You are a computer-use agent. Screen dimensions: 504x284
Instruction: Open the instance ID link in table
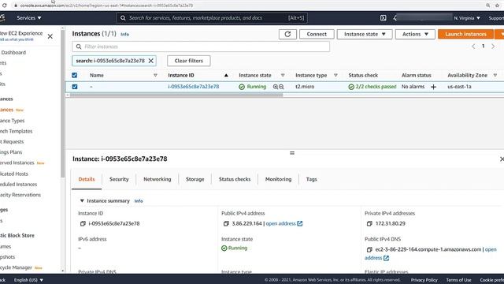194,87
